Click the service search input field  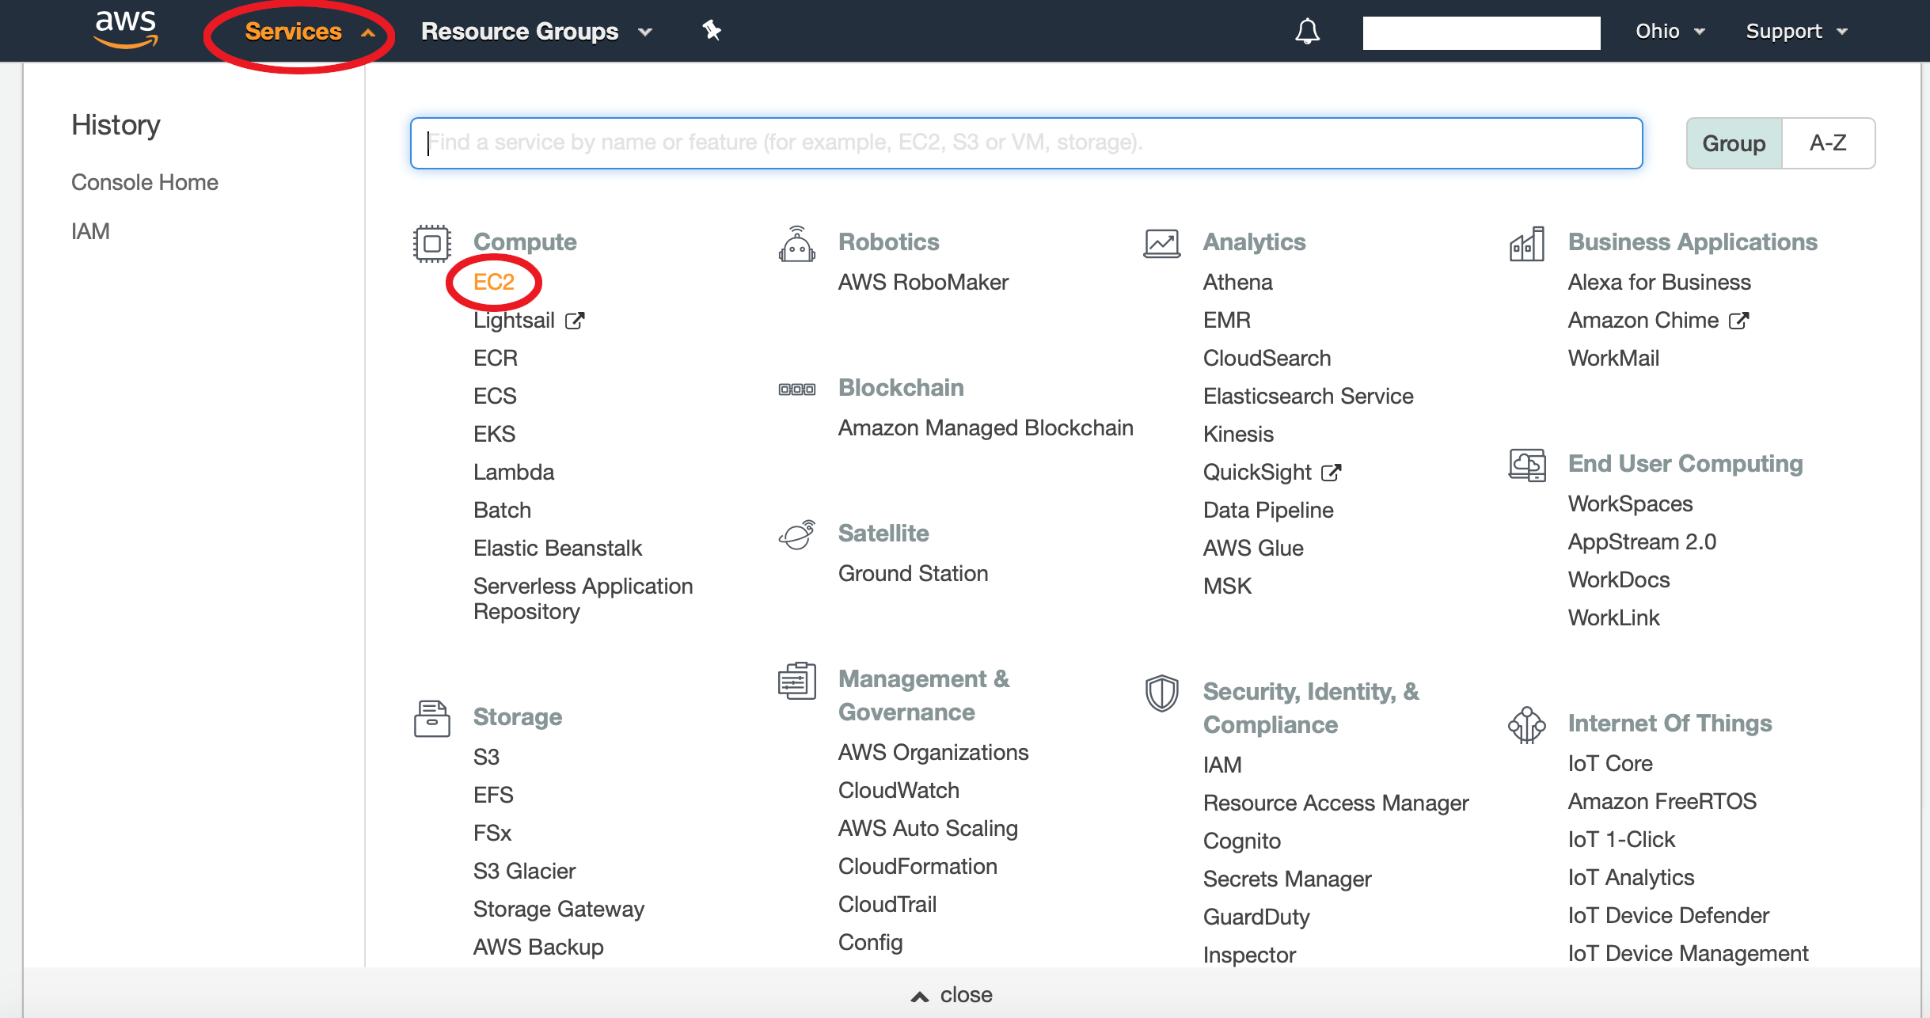[x=1026, y=143]
